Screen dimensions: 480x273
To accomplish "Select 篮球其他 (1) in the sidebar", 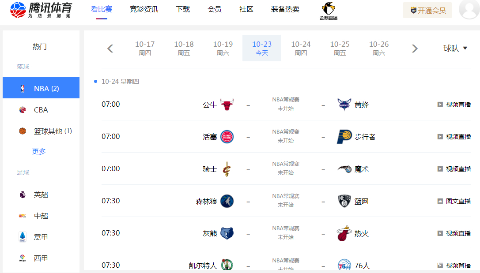I will [41, 131].
